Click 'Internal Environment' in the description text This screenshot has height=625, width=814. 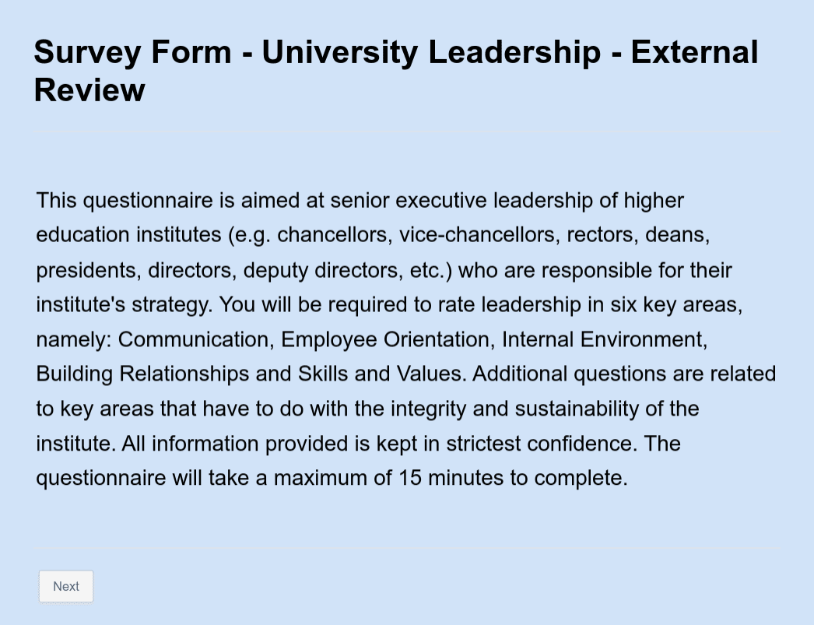click(603, 339)
